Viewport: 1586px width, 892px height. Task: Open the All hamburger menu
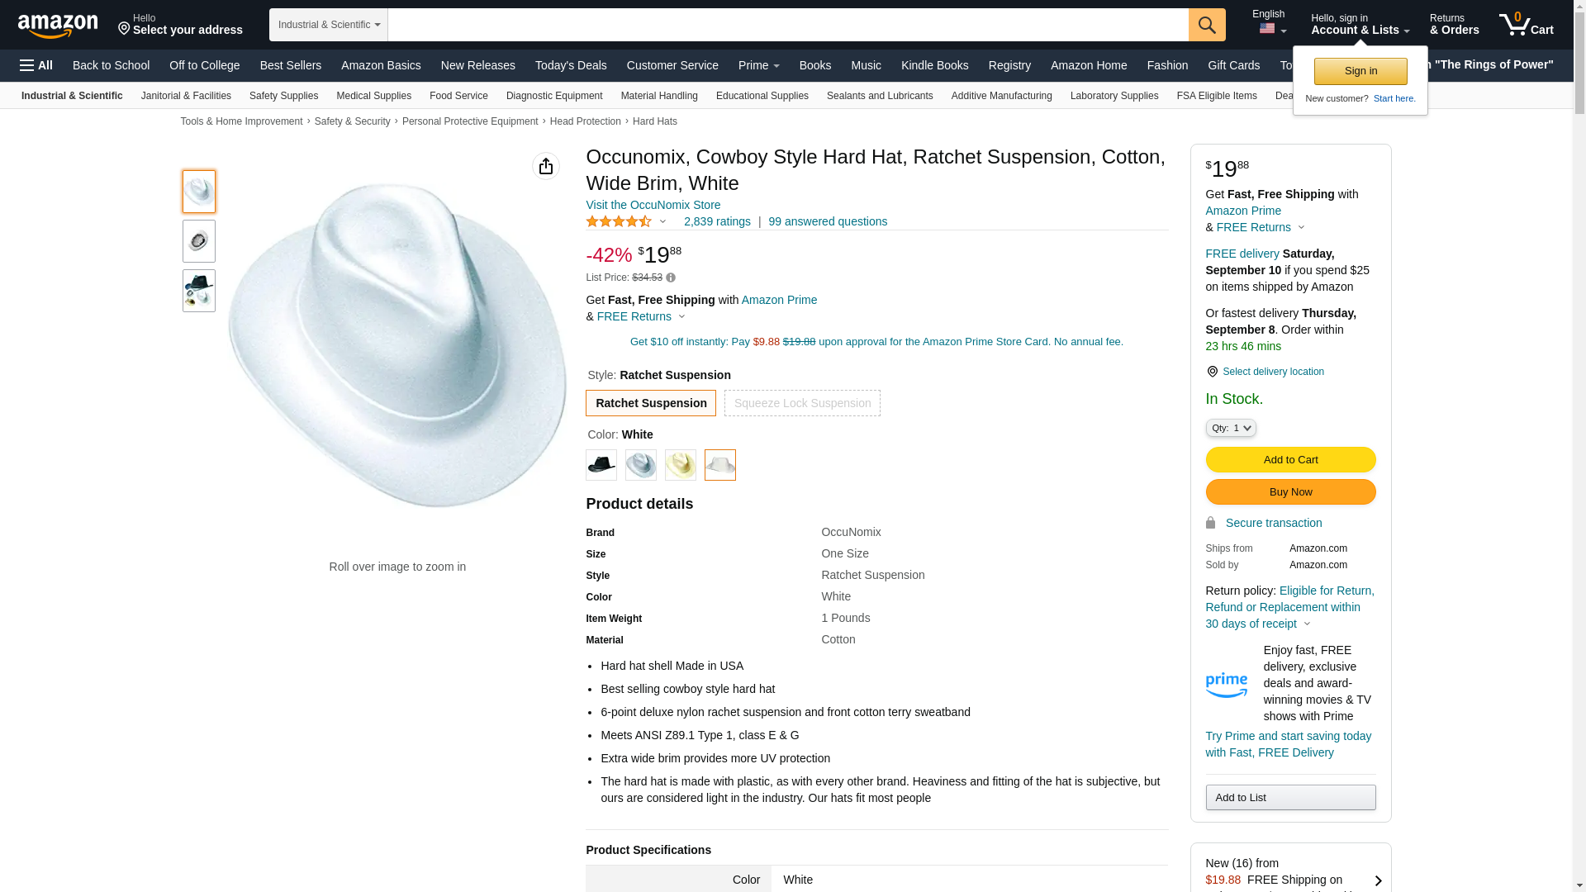(36, 65)
